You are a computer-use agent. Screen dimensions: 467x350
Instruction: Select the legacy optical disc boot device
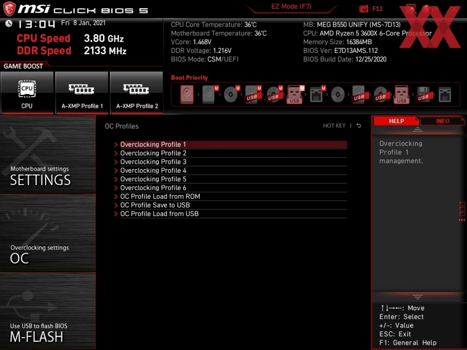point(338,94)
